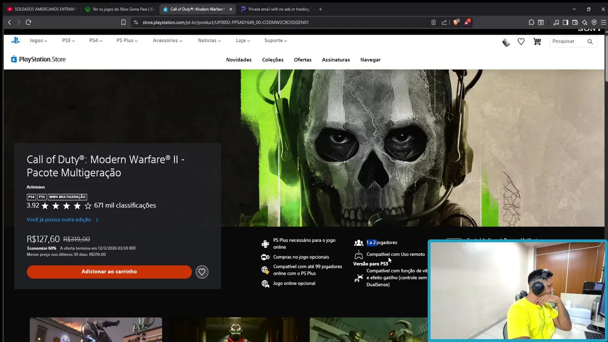Open the Brave Playlist music note icon
Image resolution: width=608 pixels, height=342 pixels.
click(556, 22)
